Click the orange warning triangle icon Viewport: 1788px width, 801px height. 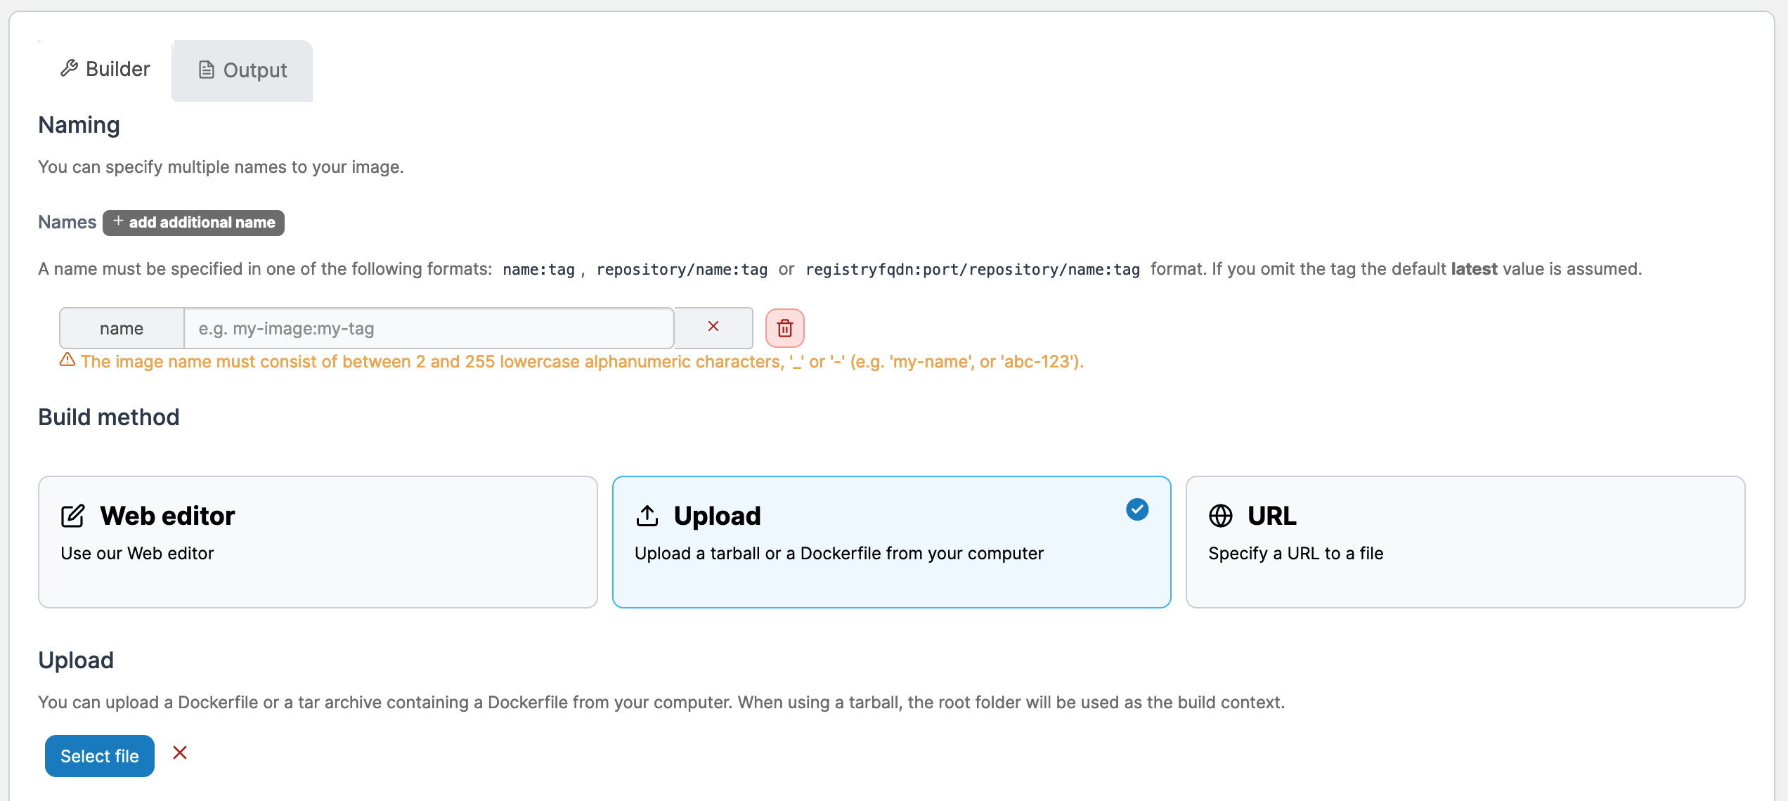(x=67, y=360)
